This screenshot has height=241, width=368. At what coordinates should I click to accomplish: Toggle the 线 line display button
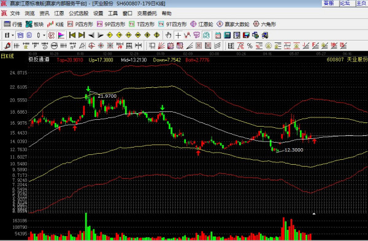click(x=20, y=35)
